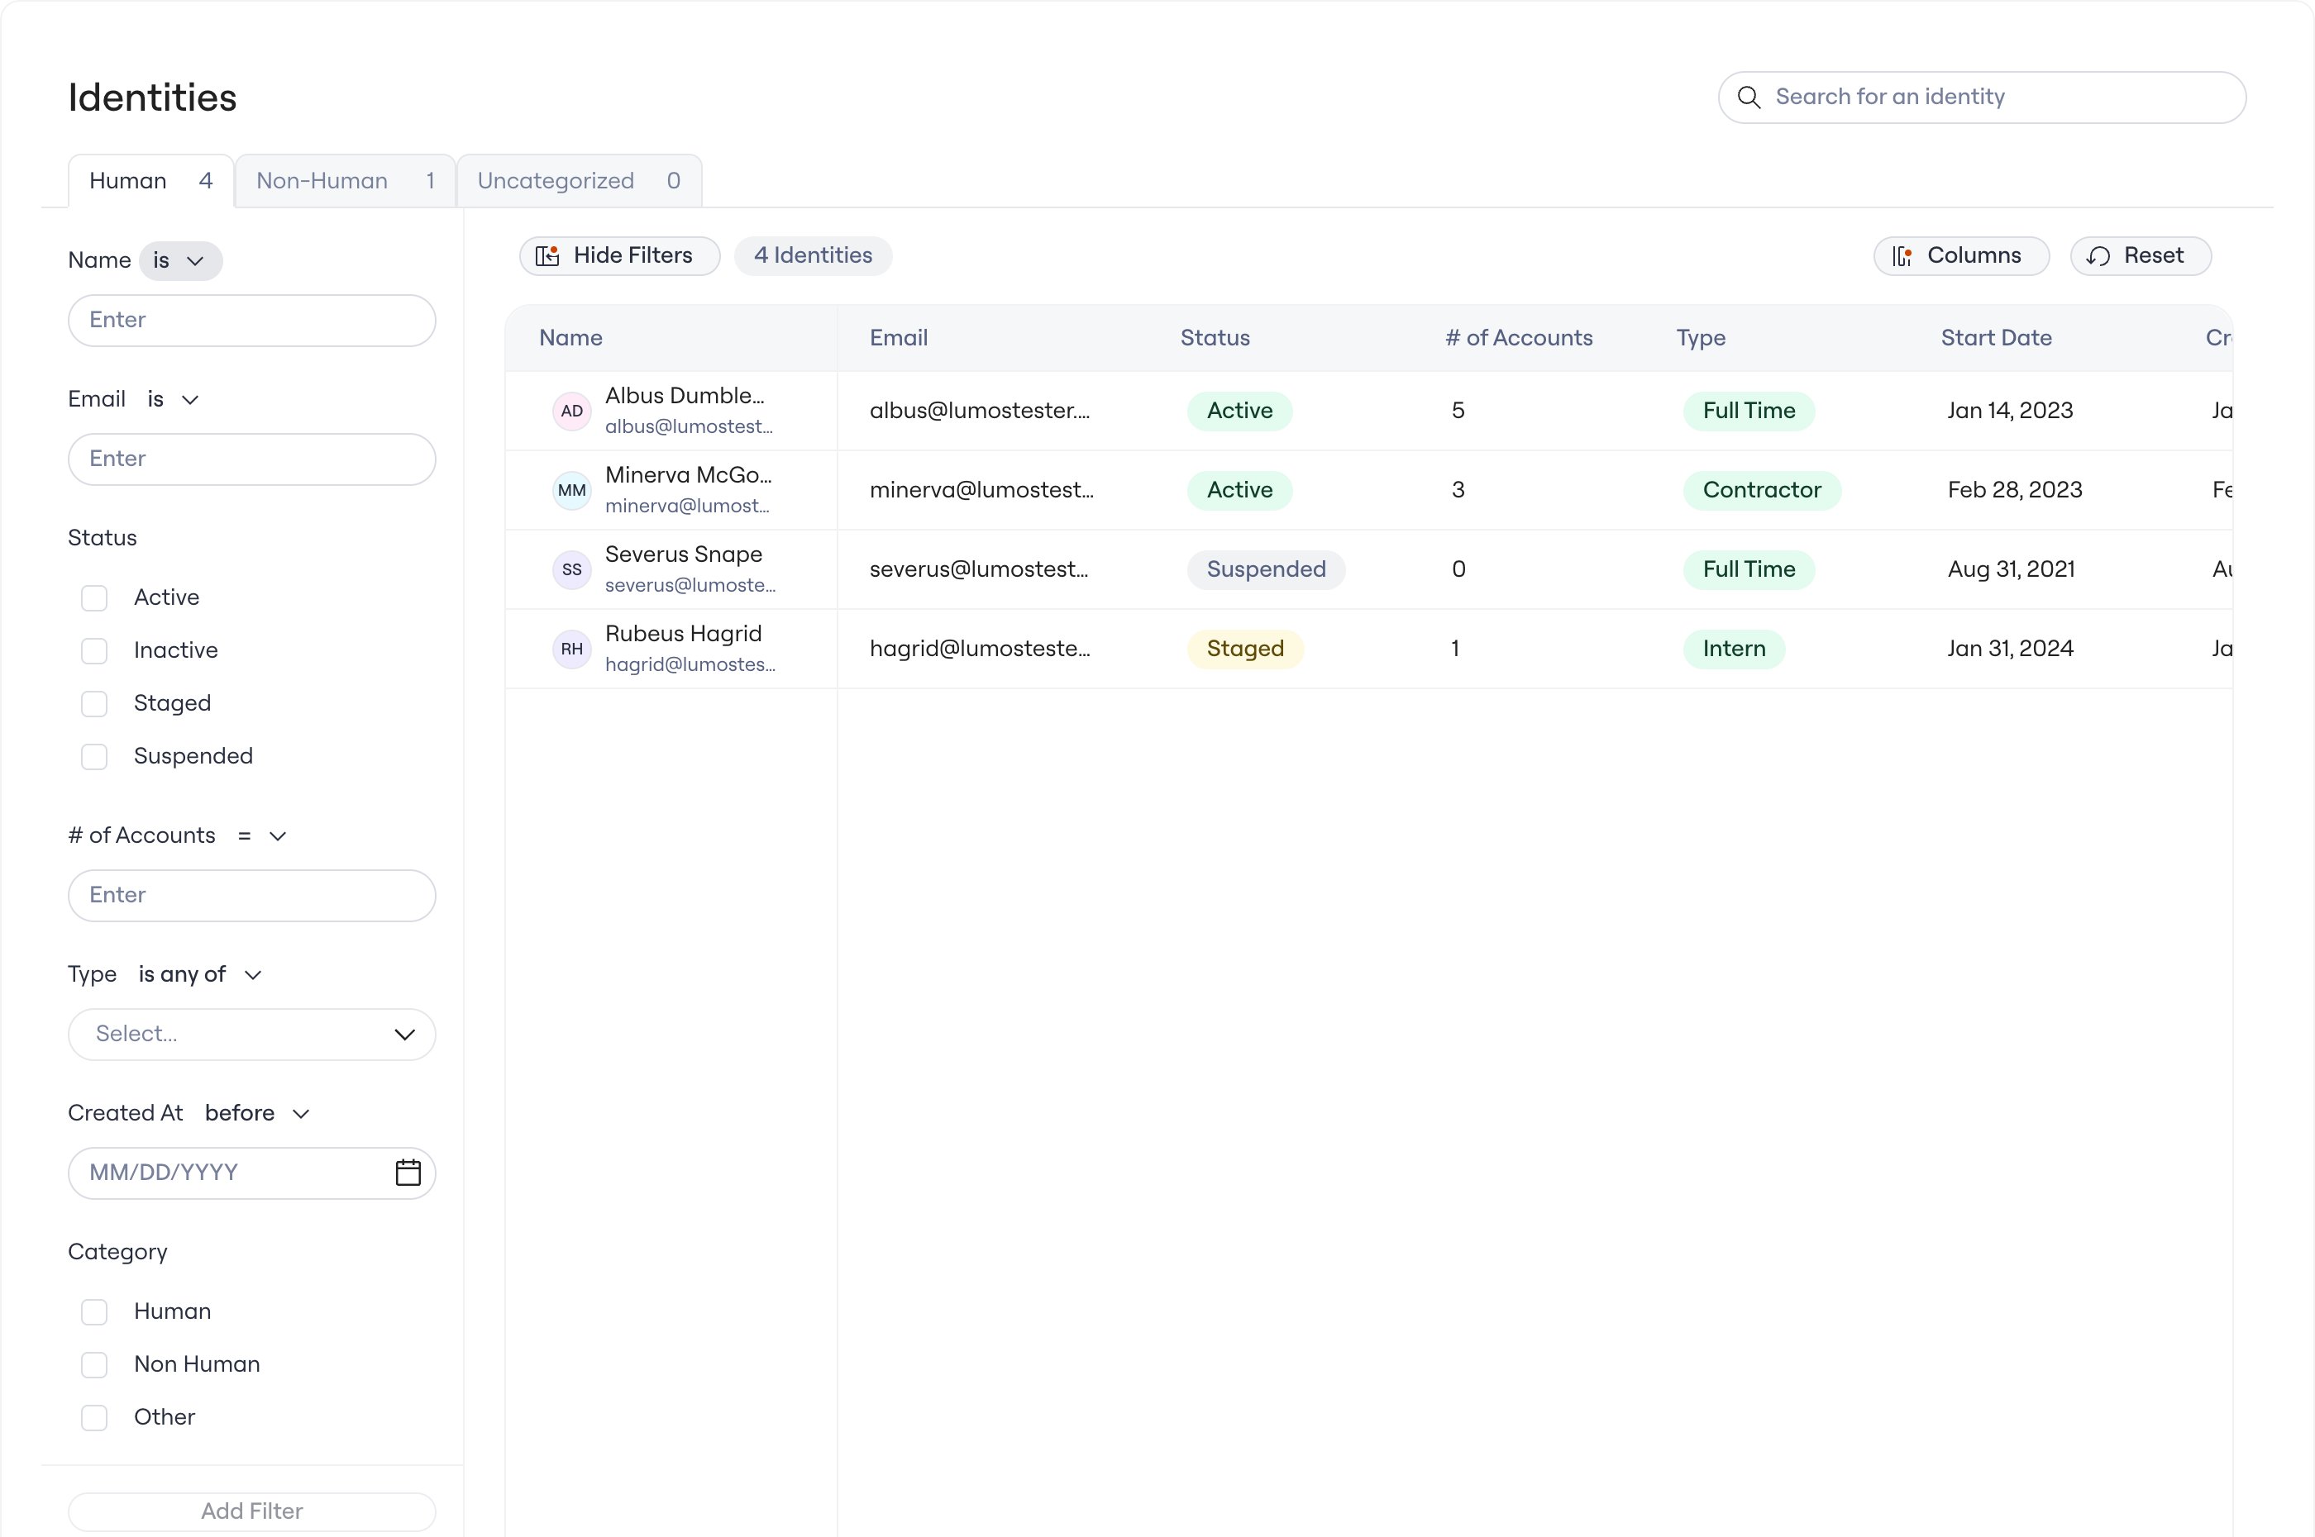Click the Email filter Enter field
Image resolution: width=2315 pixels, height=1537 pixels.
click(x=252, y=459)
